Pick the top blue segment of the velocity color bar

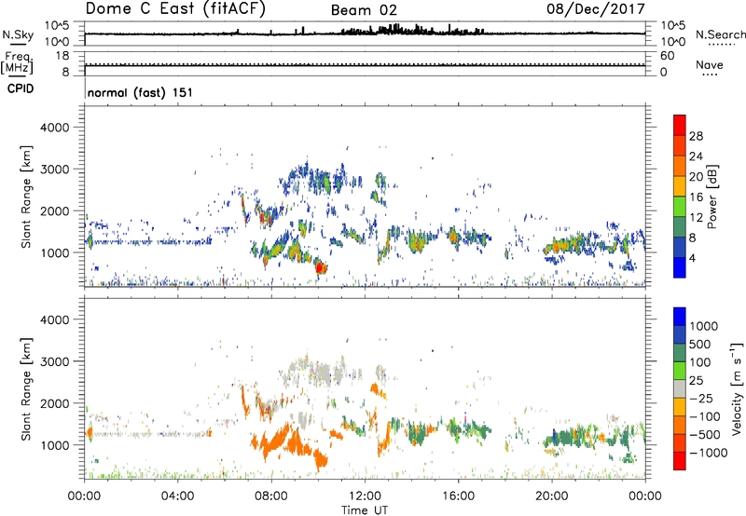[680, 317]
